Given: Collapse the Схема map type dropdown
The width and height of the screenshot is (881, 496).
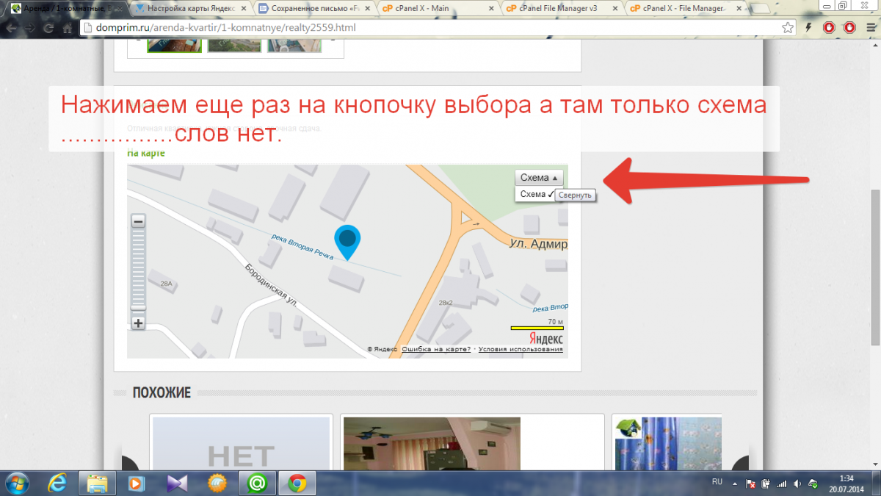Looking at the screenshot, I should 540,178.
